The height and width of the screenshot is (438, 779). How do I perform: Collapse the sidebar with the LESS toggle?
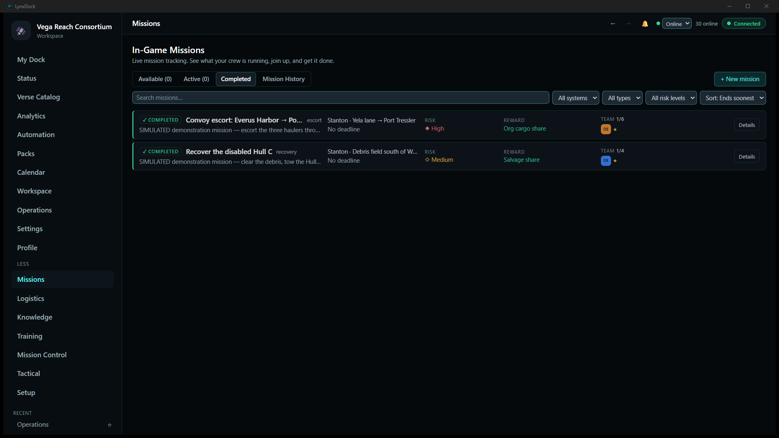[x=23, y=264]
